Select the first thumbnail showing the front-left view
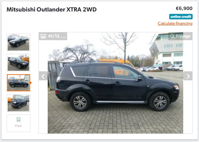 [x=19, y=42]
